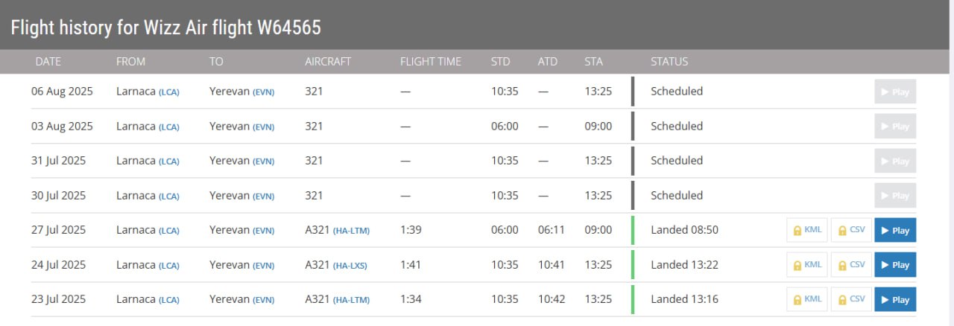Click the DATE column header
The width and height of the screenshot is (954, 326).
point(48,61)
